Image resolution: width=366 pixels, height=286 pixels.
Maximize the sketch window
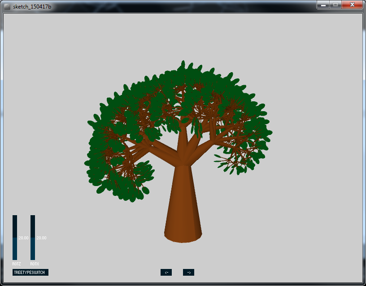click(x=335, y=4)
